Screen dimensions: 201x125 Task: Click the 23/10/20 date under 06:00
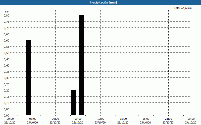55,122
